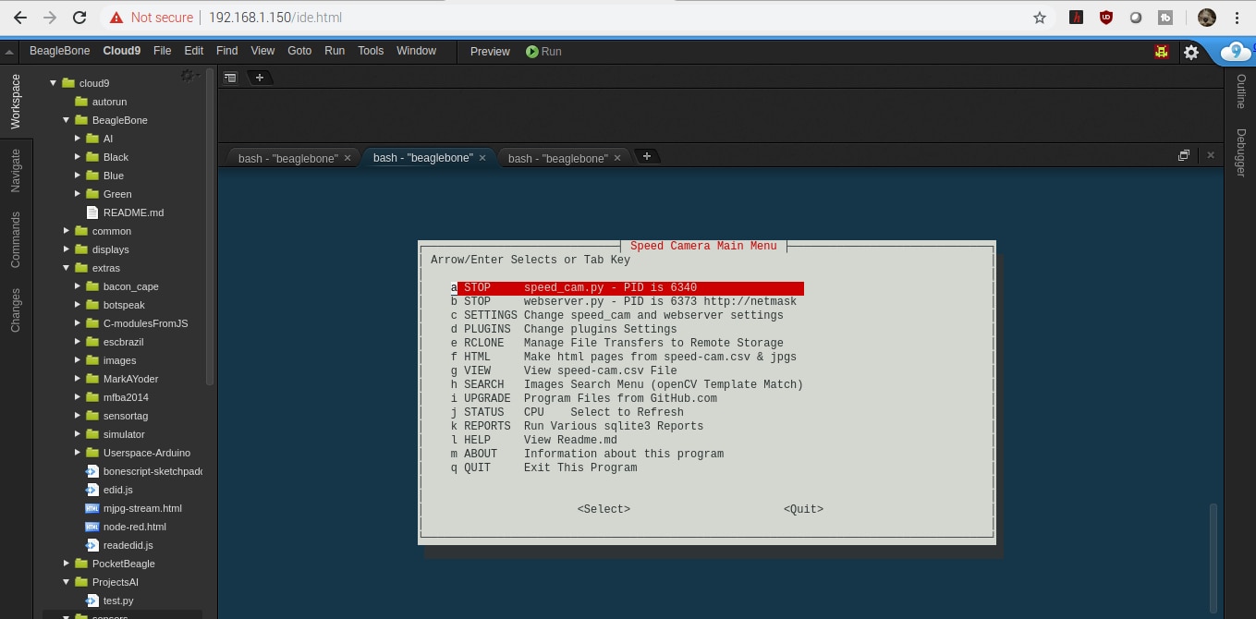Open new terminal tab with plus button
The width and height of the screenshot is (1256, 619).
tap(647, 156)
